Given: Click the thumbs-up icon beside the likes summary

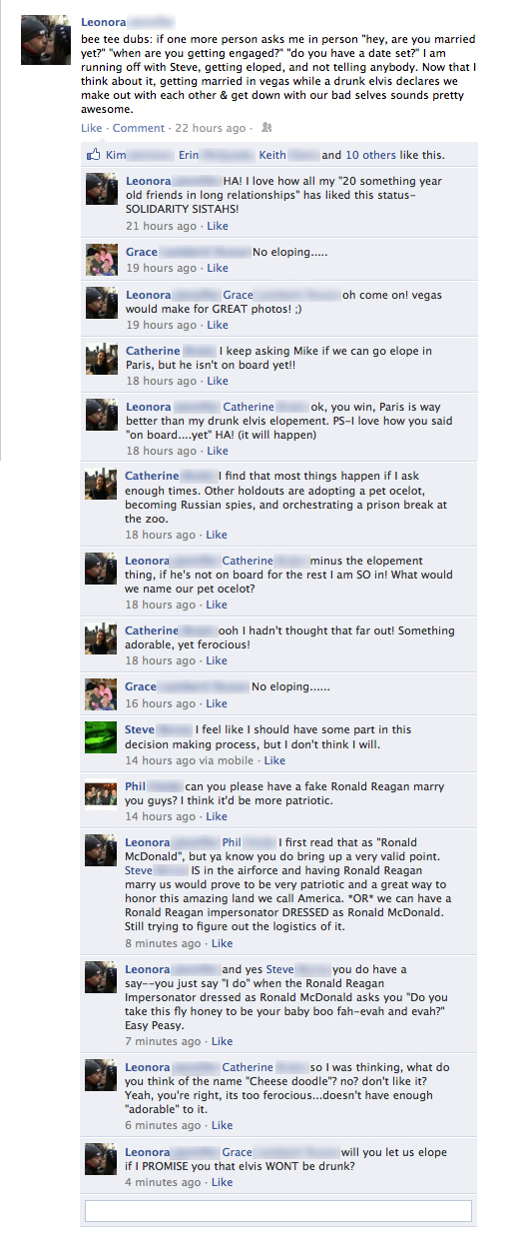Looking at the screenshot, I should tap(95, 155).
